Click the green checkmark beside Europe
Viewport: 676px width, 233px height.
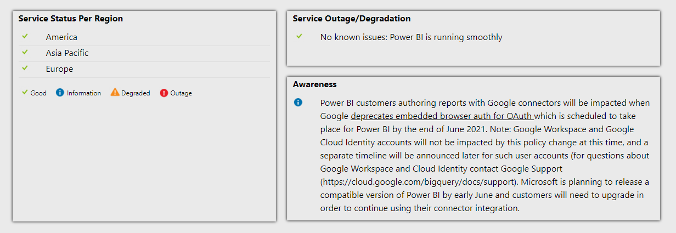(25, 68)
